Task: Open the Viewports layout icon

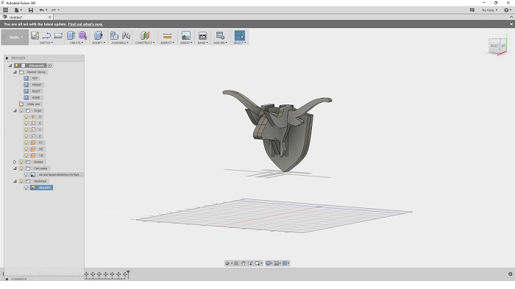Action: [285, 263]
